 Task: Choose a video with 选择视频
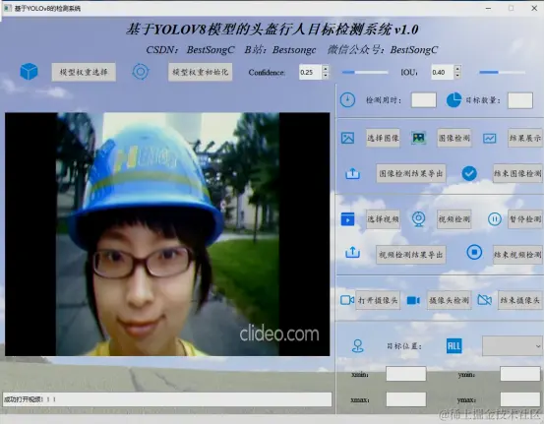(x=383, y=219)
